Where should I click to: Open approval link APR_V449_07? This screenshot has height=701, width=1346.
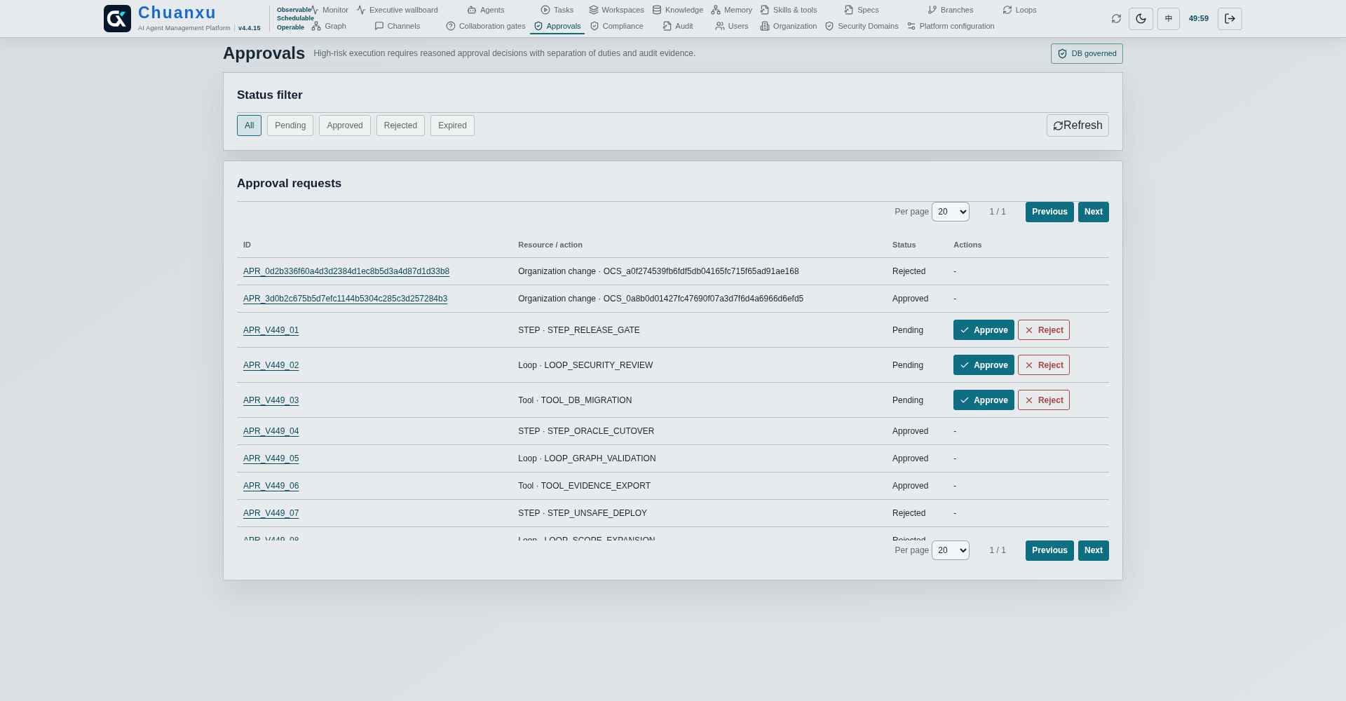pos(271,513)
